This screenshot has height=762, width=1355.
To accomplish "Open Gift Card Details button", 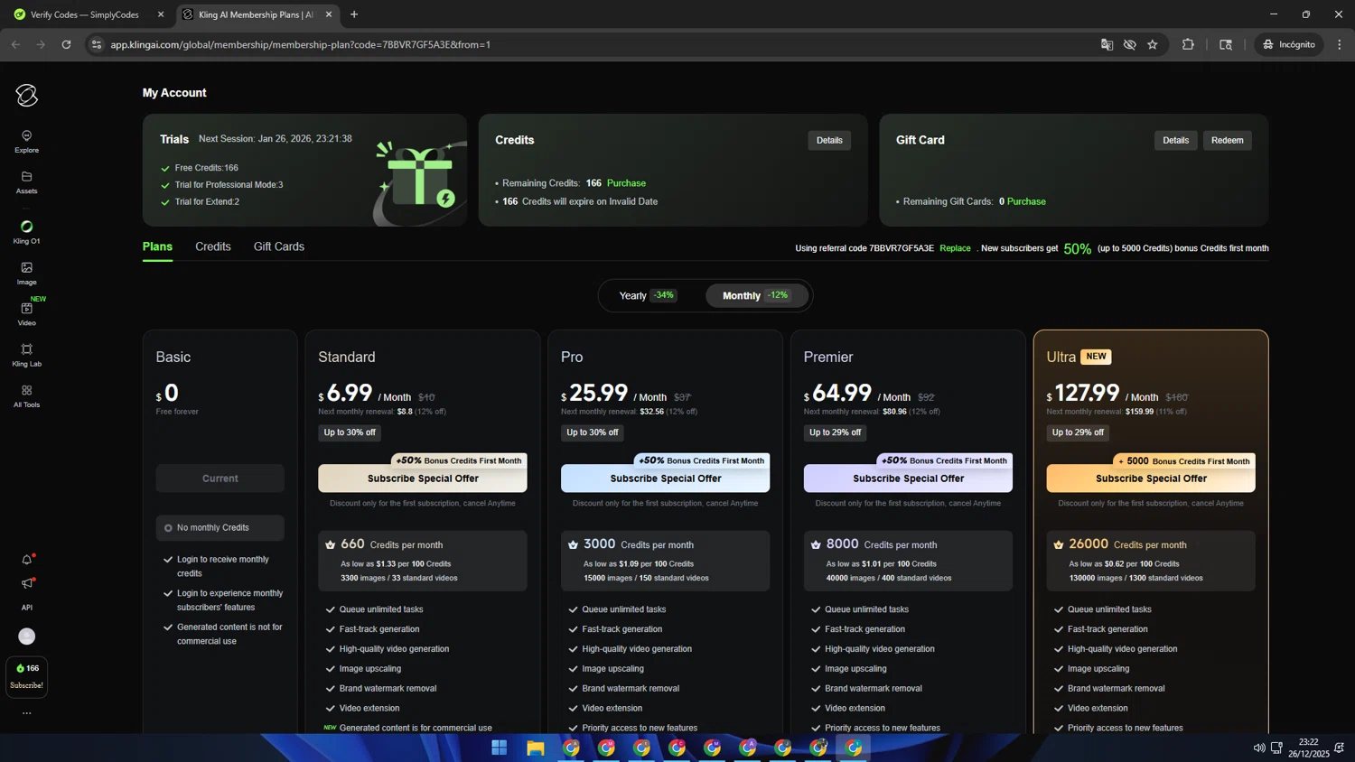I will click(1175, 140).
